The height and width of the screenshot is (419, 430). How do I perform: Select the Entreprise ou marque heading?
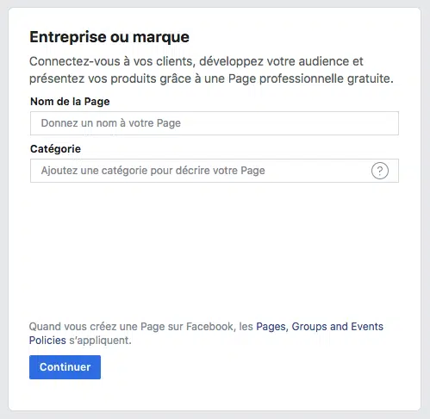pyautogui.click(x=109, y=37)
